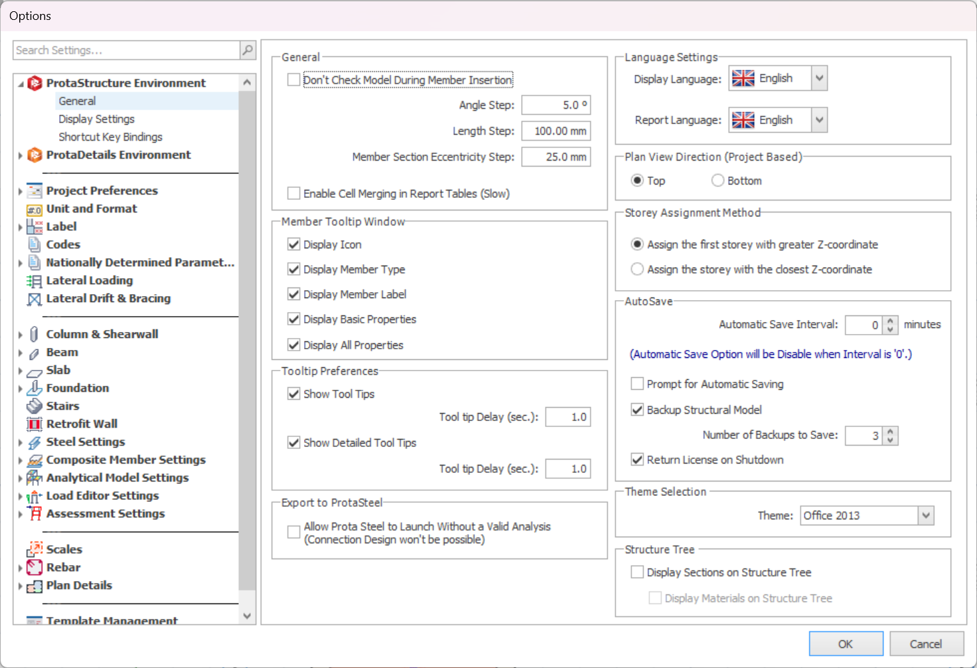Click the Cancel button
977x668 pixels.
pyautogui.click(x=925, y=643)
